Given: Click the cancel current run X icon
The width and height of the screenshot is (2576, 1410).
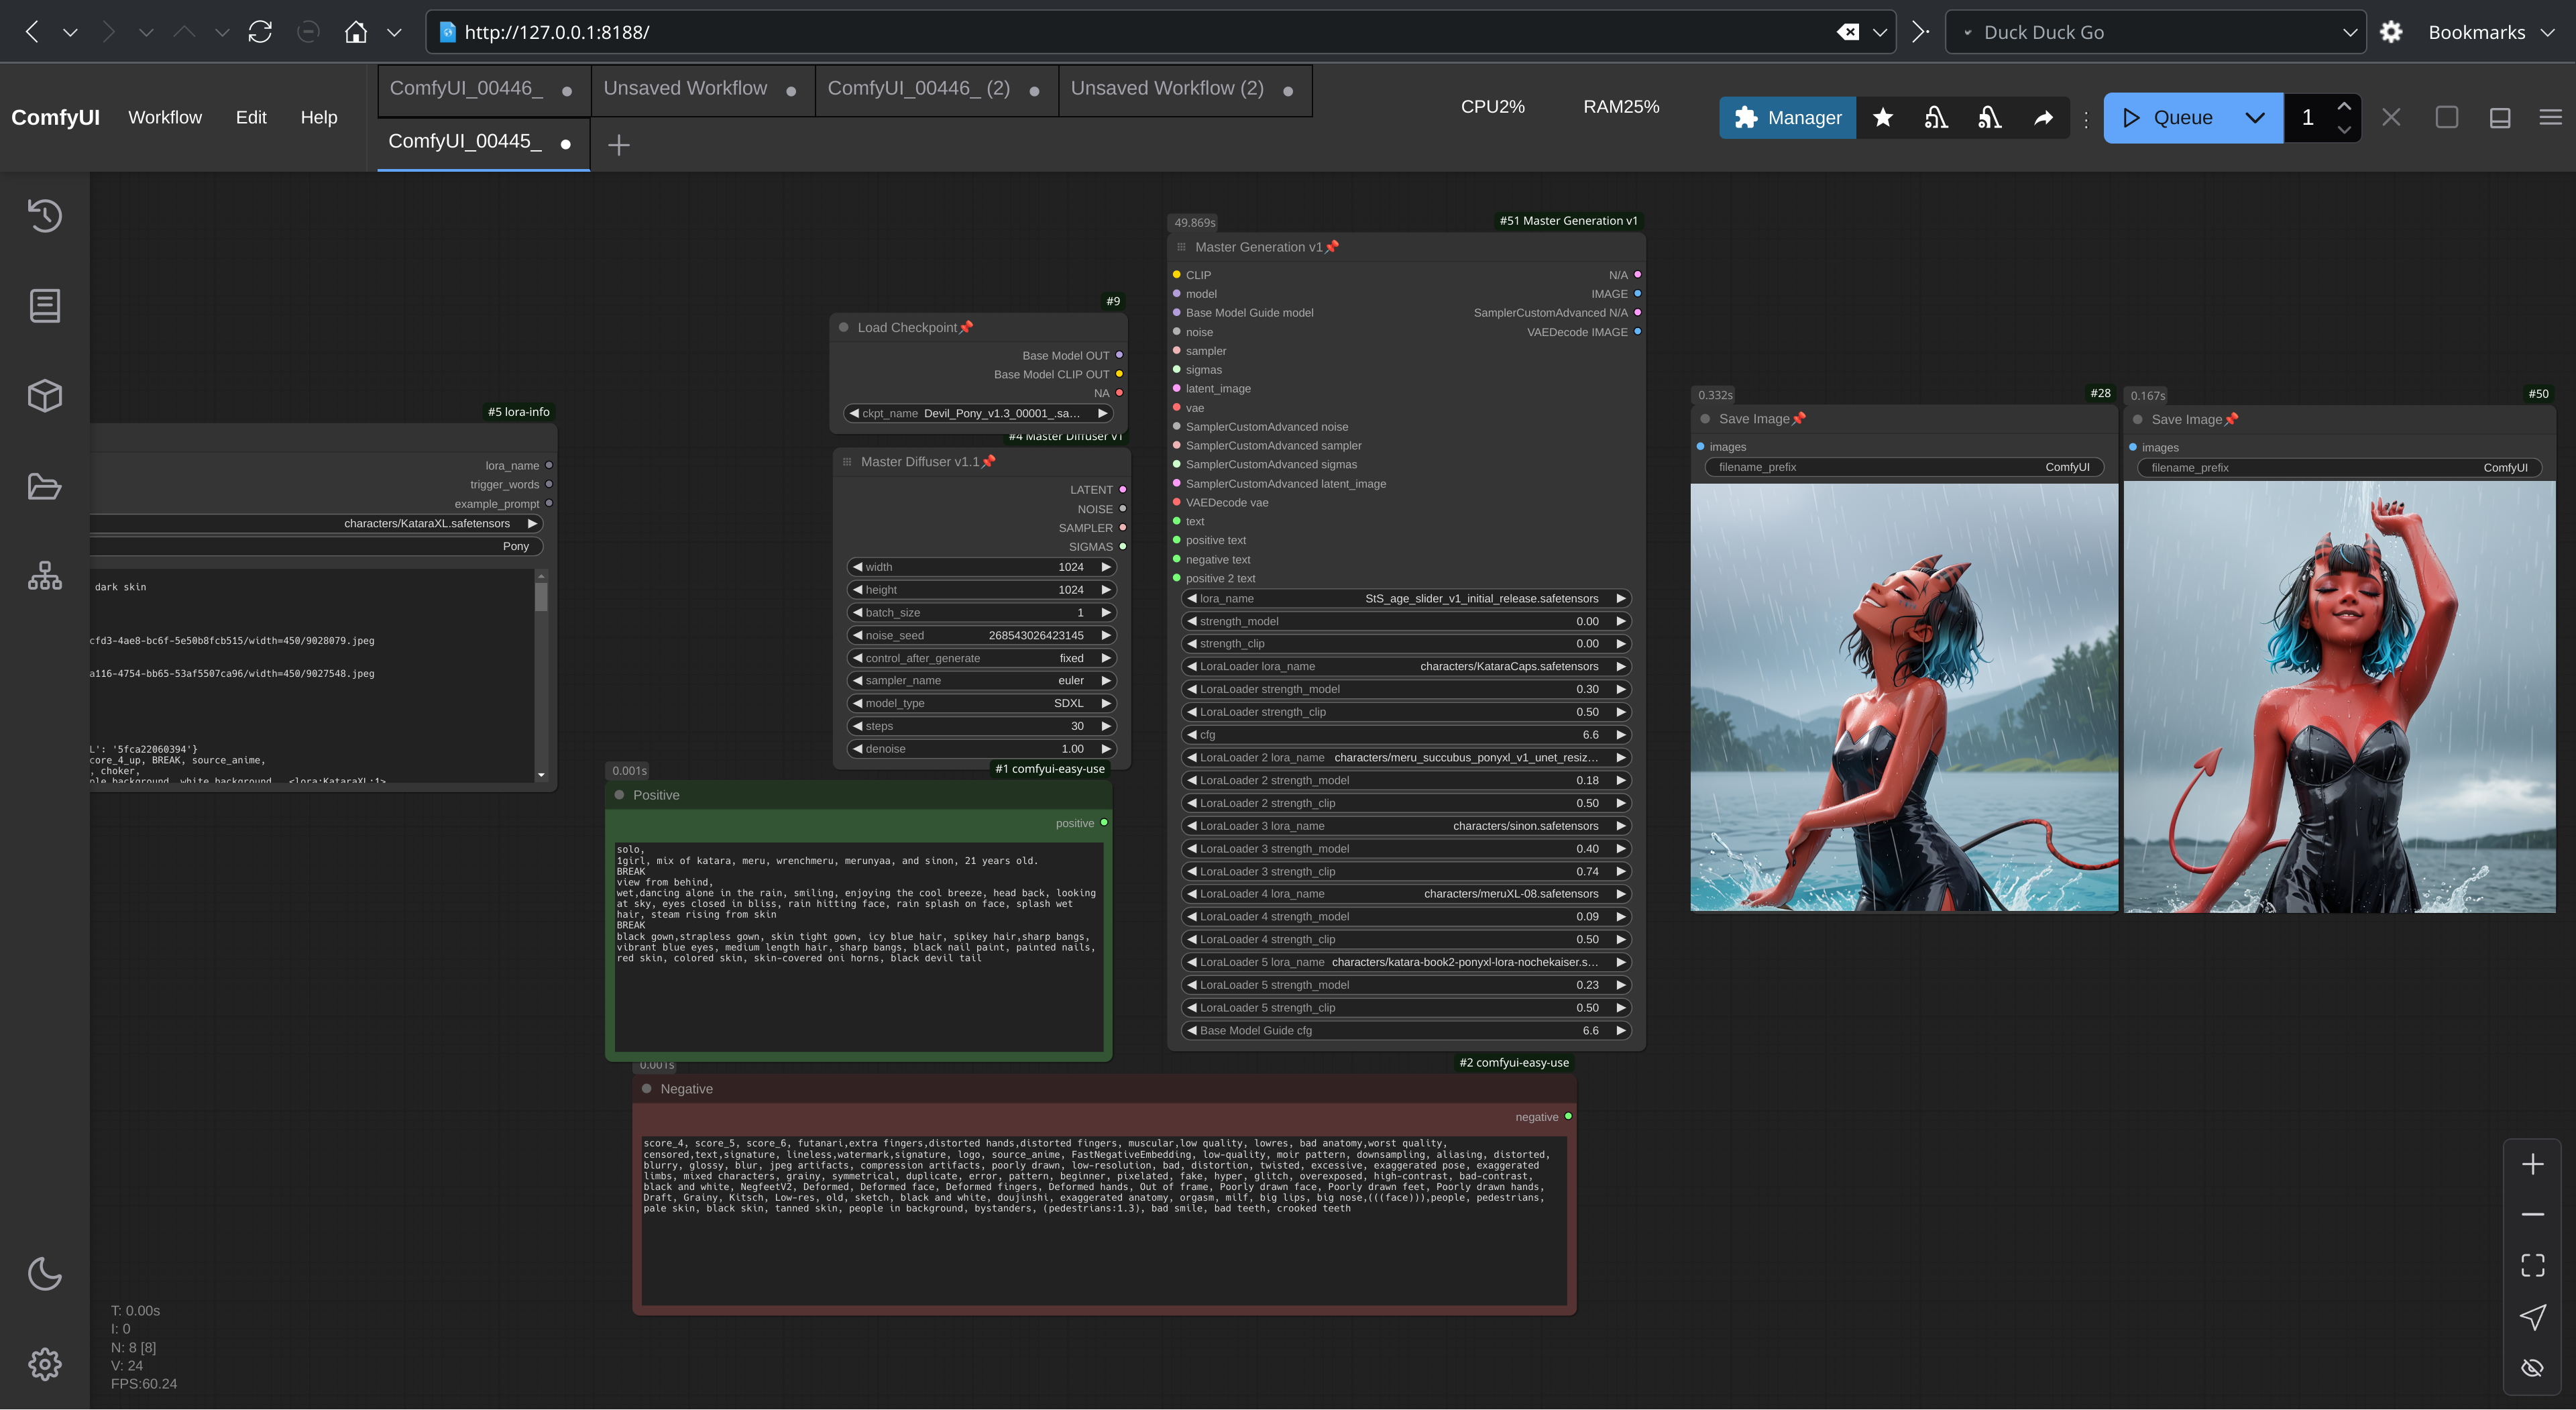Looking at the screenshot, I should tap(2391, 118).
